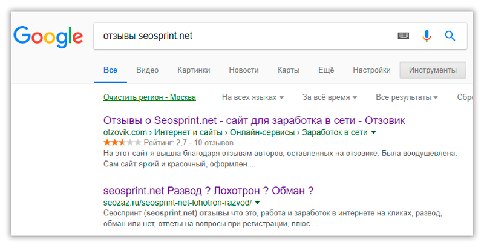Open the 'Карты' tab
Image resolution: width=484 pixels, height=248 pixels.
tap(289, 70)
